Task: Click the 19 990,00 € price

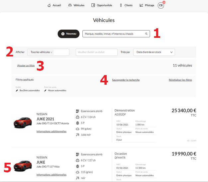Action: 184,154
